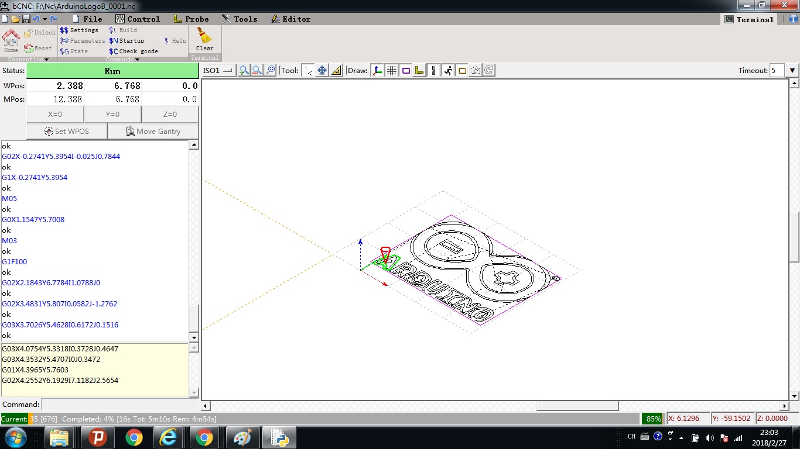Toggle the grid display
The width and height of the screenshot is (800, 449).
tap(392, 71)
